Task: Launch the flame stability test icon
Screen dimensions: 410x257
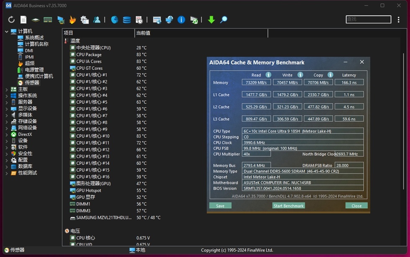Action: click(x=72, y=20)
